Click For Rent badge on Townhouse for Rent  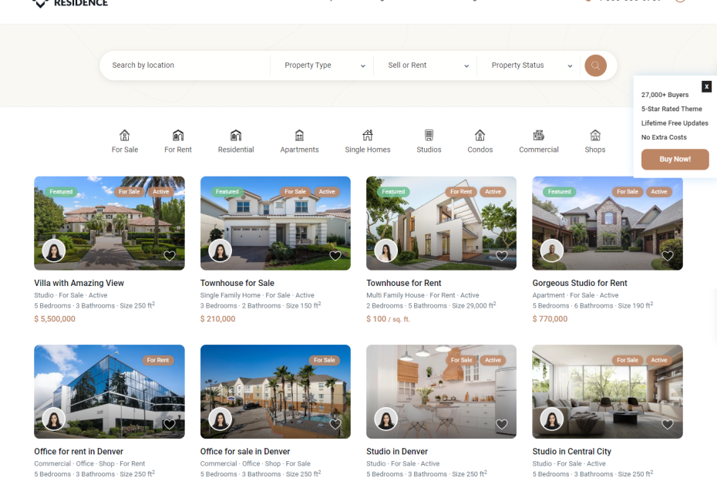point(461,192)
